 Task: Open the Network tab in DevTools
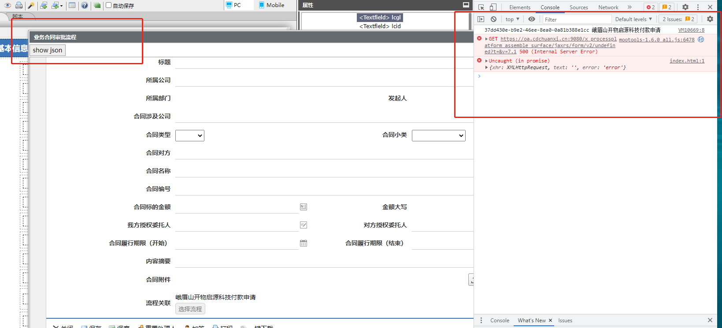point(608,7)
